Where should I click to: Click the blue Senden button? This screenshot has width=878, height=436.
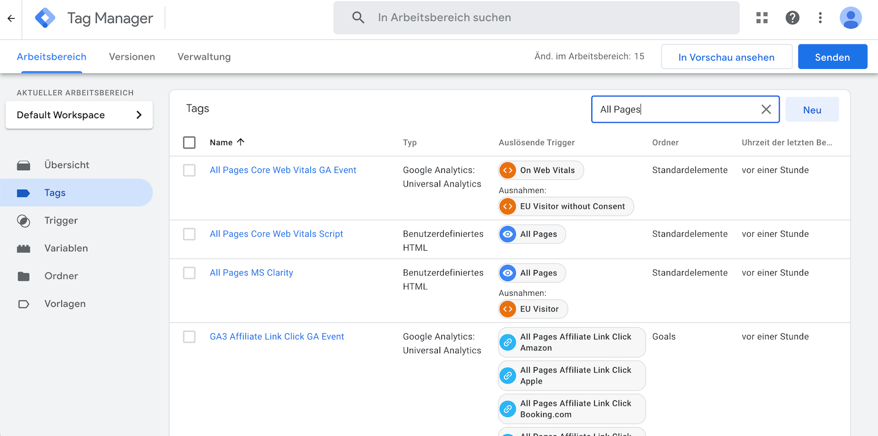832,57
